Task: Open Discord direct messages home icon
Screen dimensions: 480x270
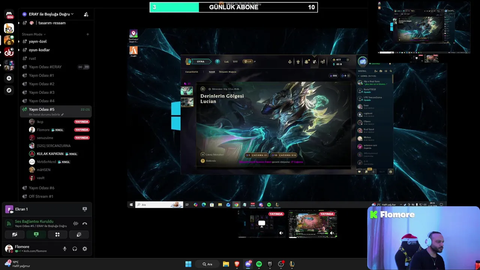Action: pyautogui.click(x=9, y=15)
